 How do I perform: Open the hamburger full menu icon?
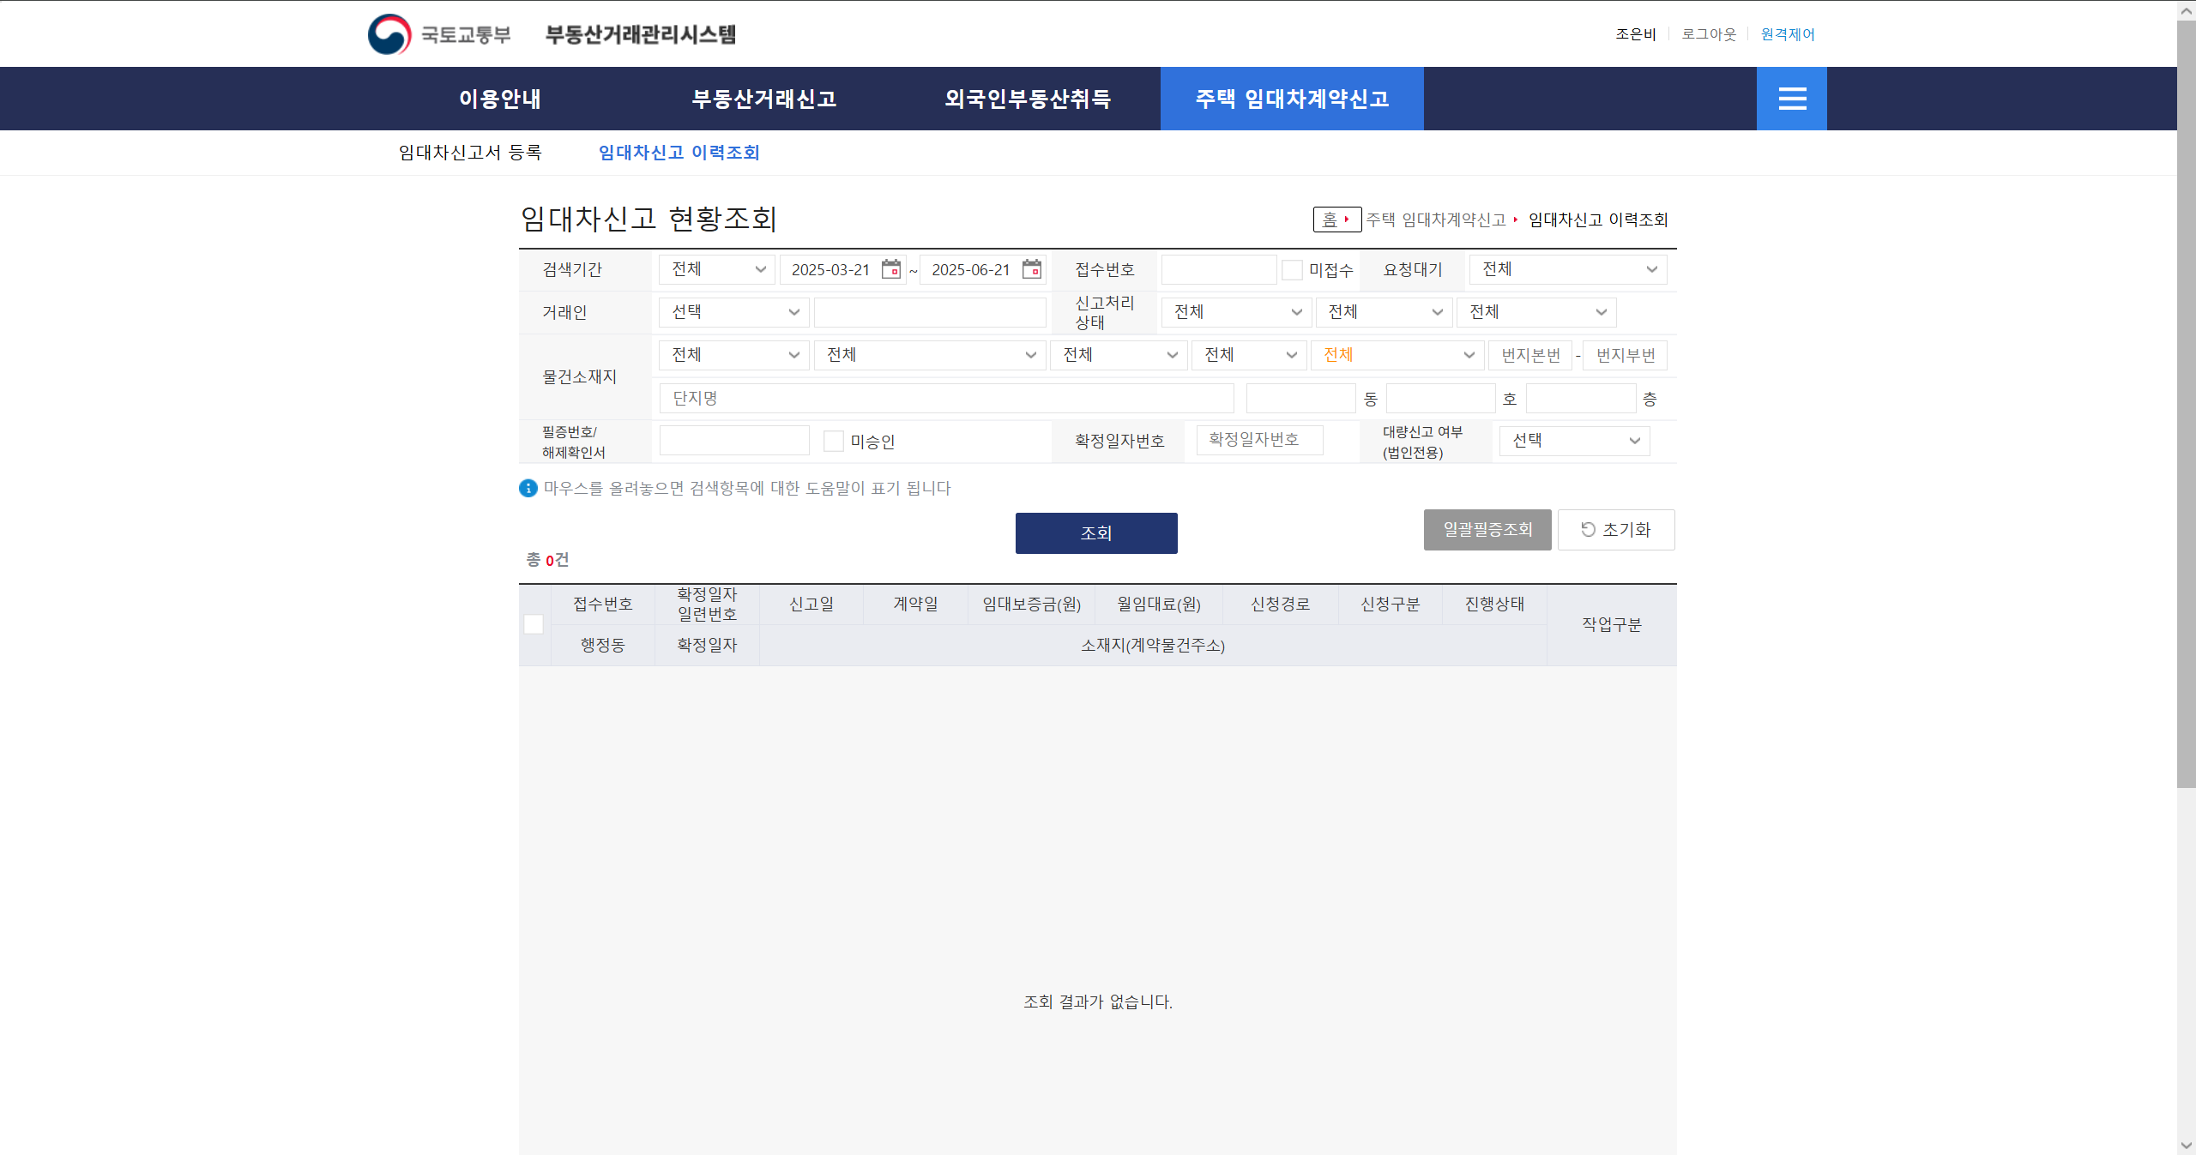coord(1791,99)
